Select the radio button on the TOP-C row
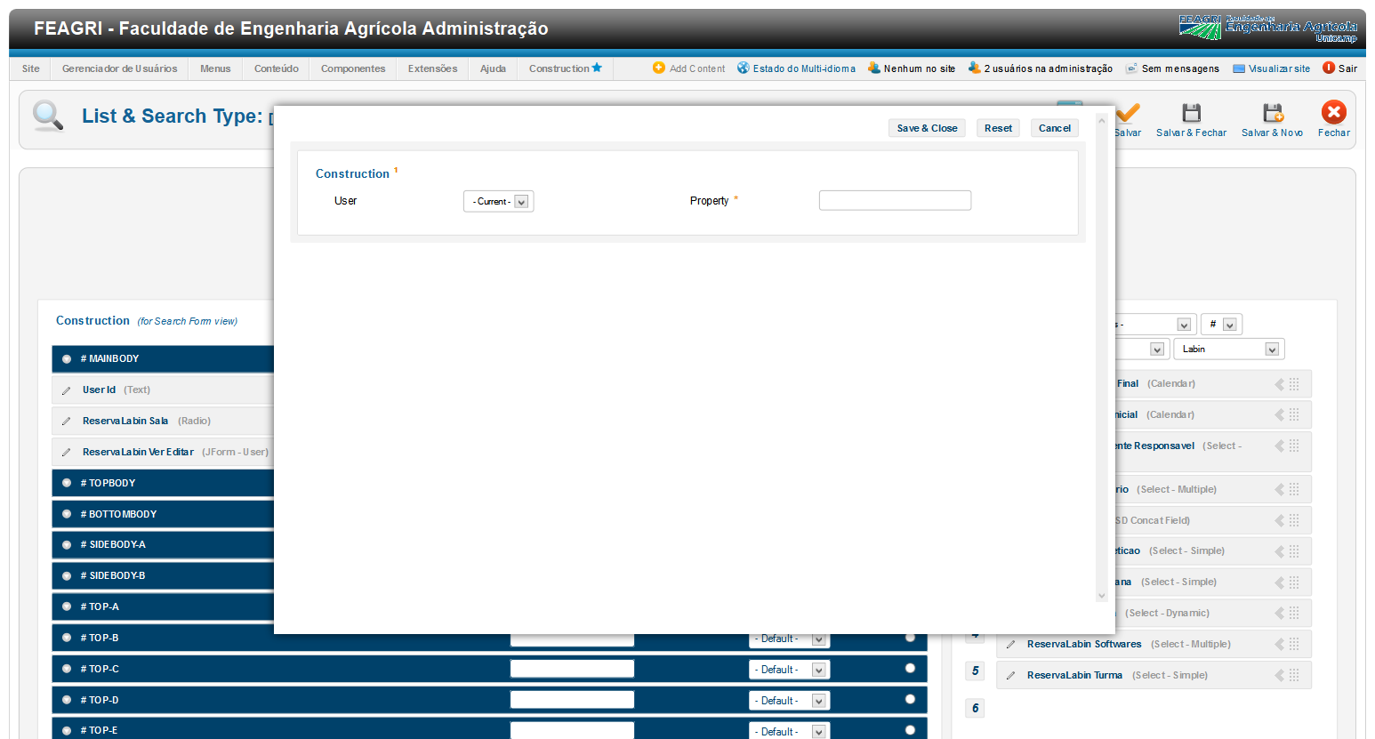Image resolution: width=1375 pixels, height=739 pixels. tap(910, 669)
